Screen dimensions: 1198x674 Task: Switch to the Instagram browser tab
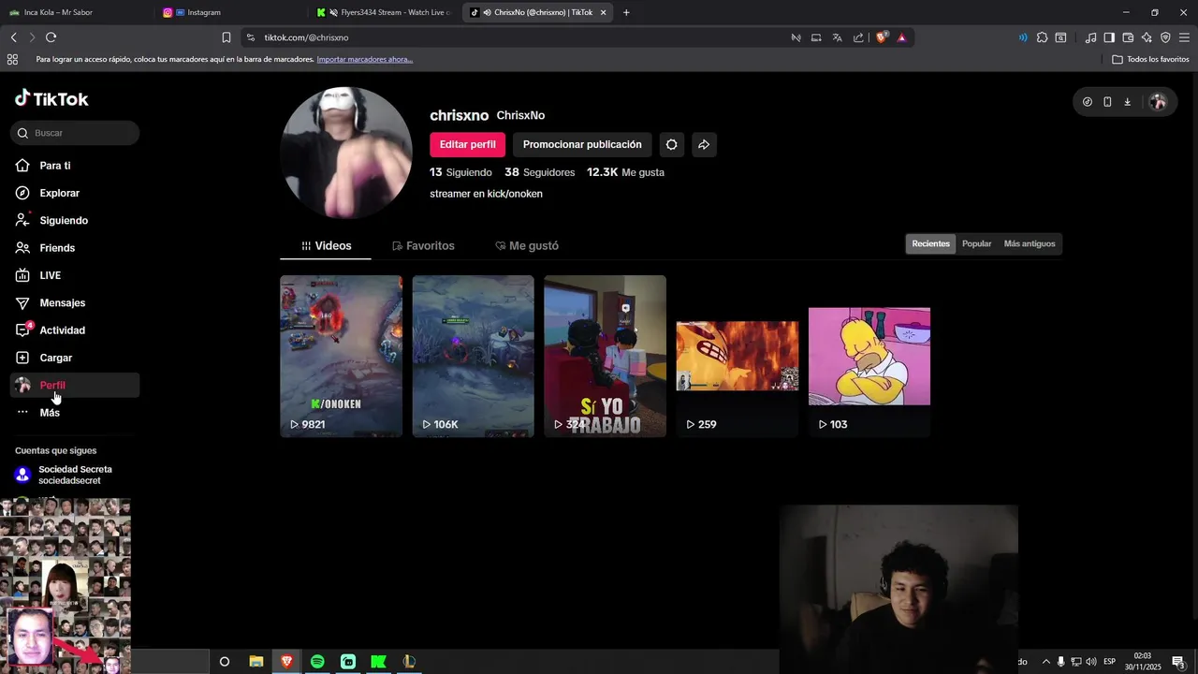click(229, 12)
